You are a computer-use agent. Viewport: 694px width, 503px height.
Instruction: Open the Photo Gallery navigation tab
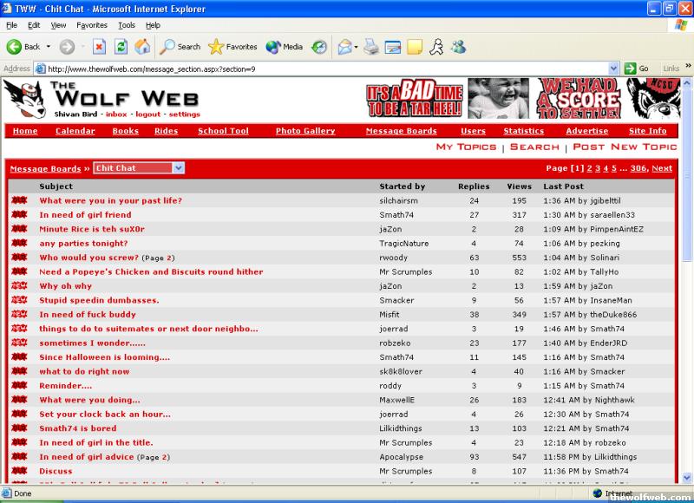point(305,131)
